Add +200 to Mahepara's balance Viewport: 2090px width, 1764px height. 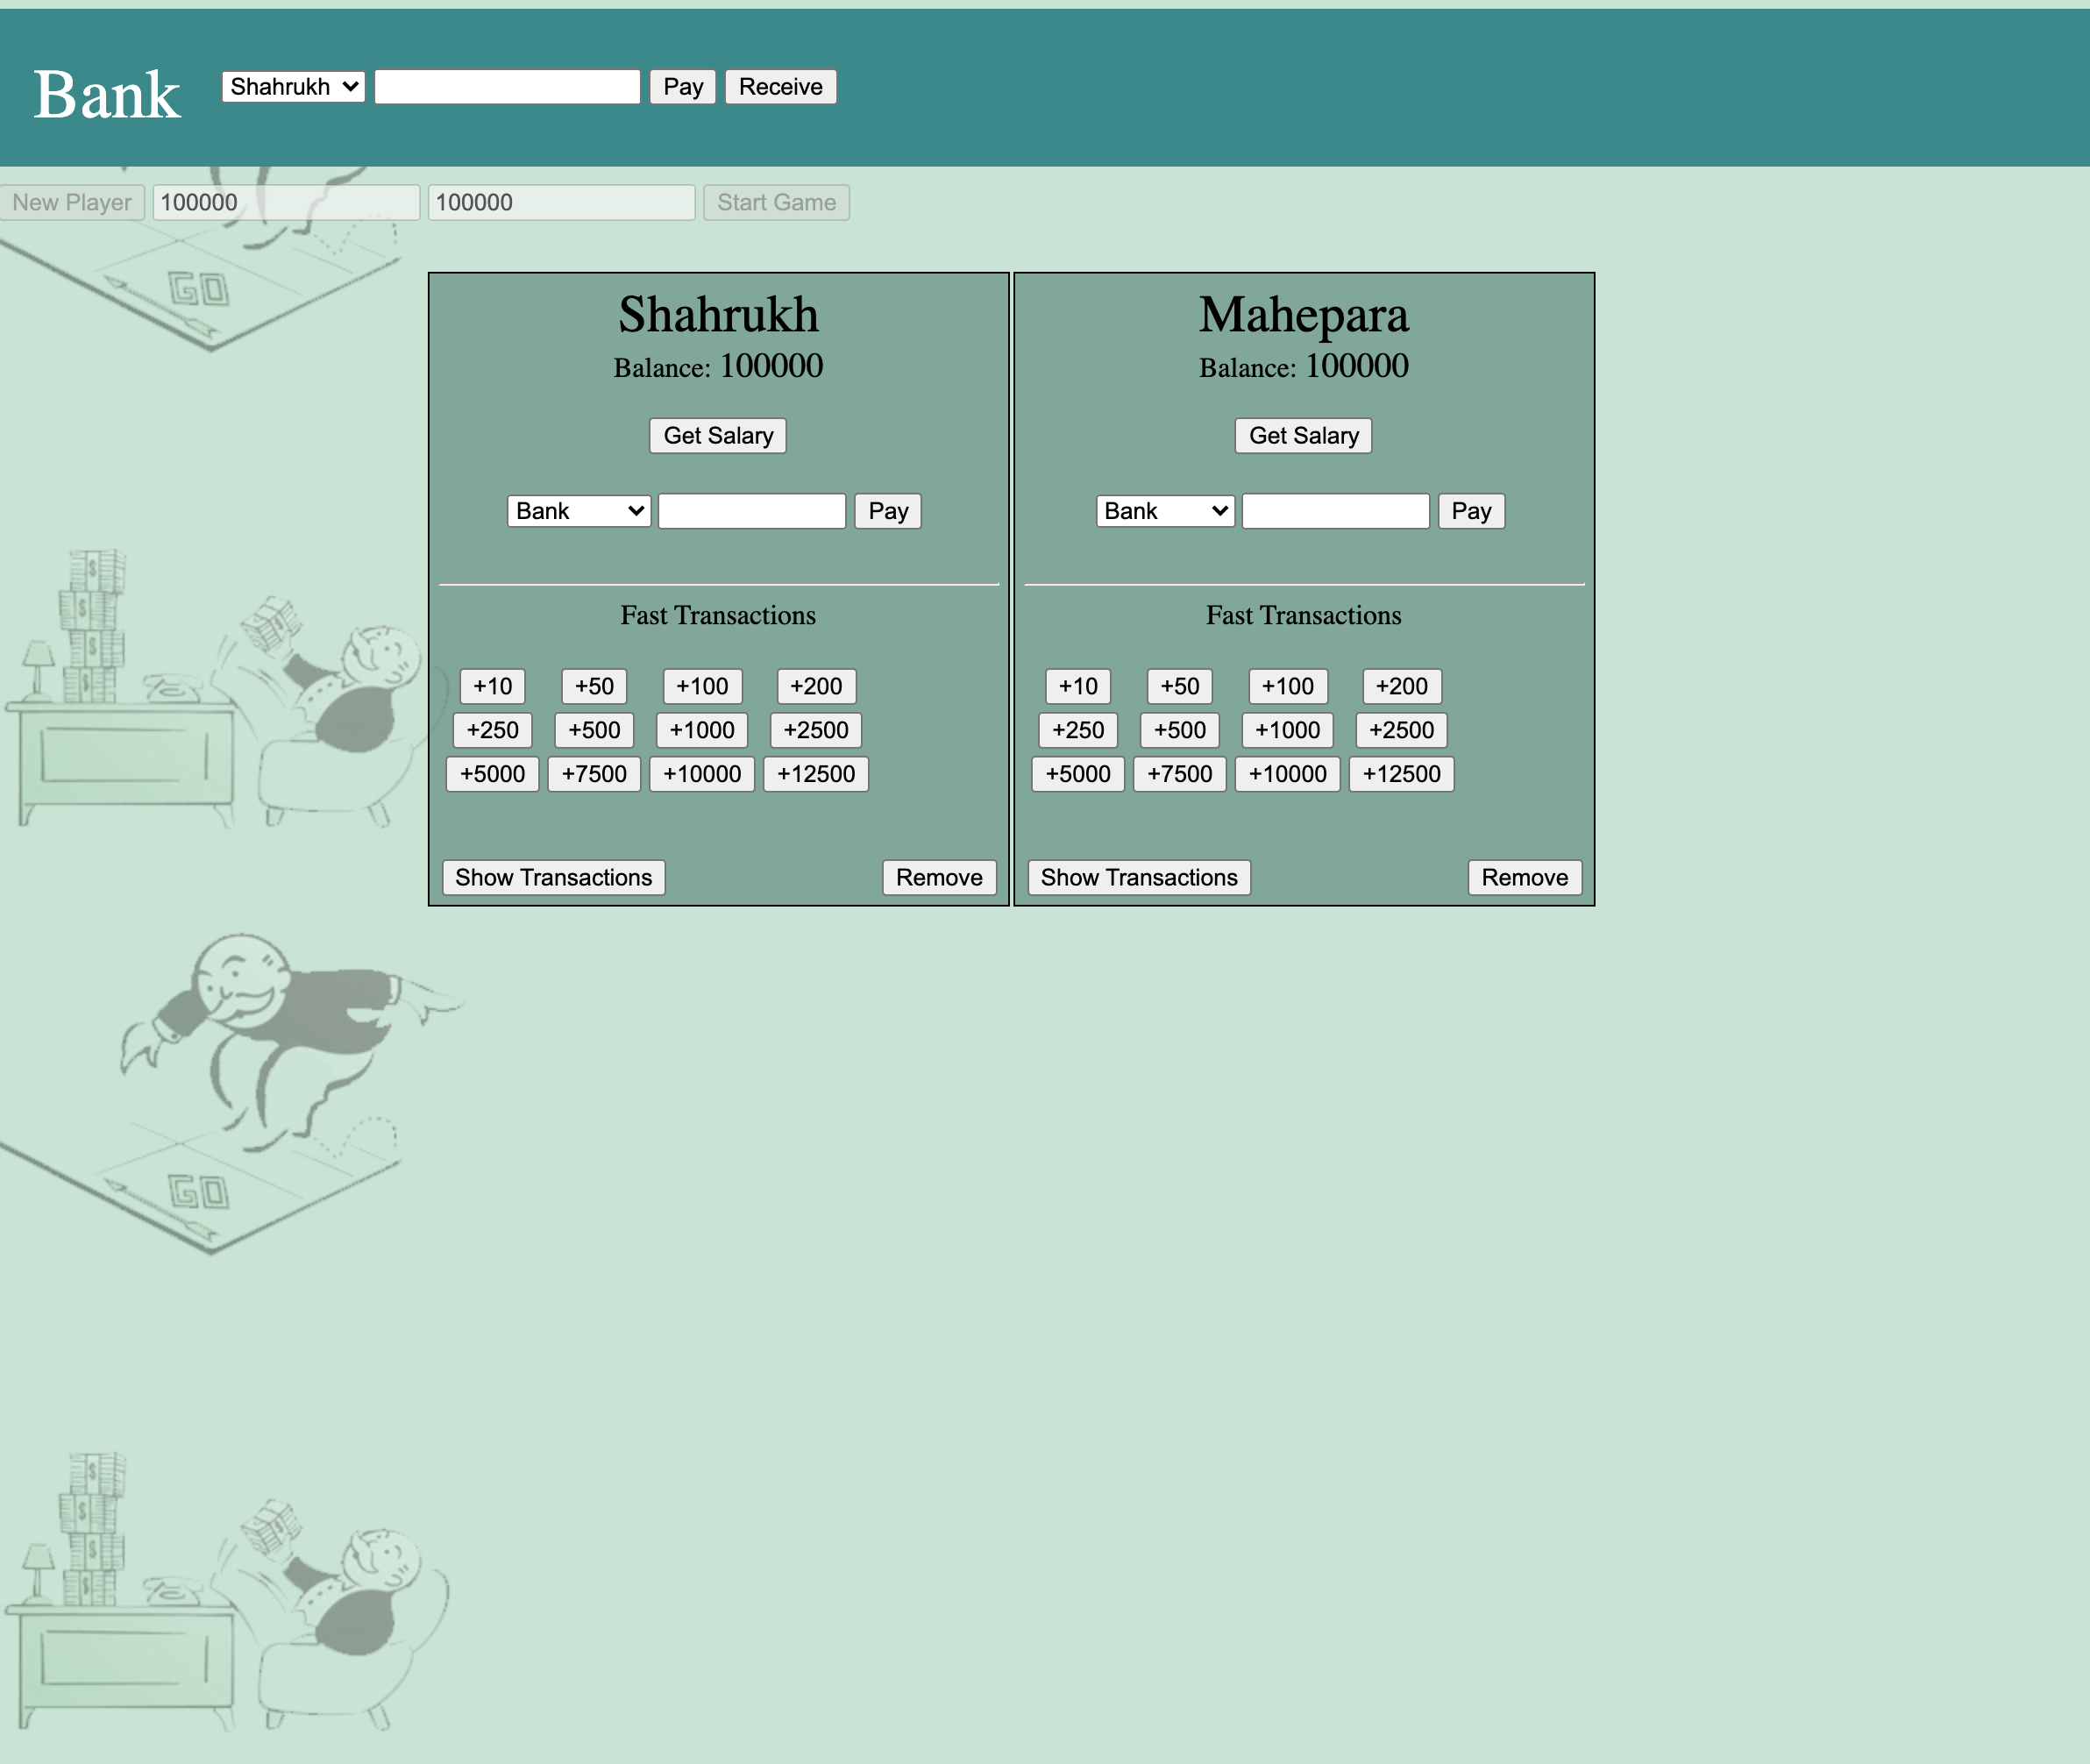tap(1401, 686)
